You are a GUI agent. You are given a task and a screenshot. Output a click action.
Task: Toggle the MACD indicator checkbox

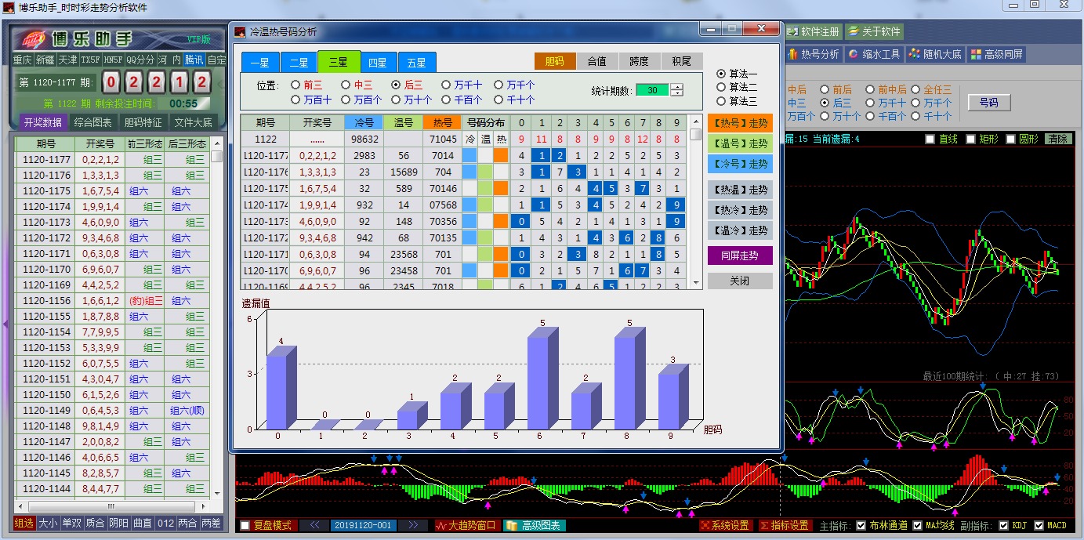(1039, 525)
